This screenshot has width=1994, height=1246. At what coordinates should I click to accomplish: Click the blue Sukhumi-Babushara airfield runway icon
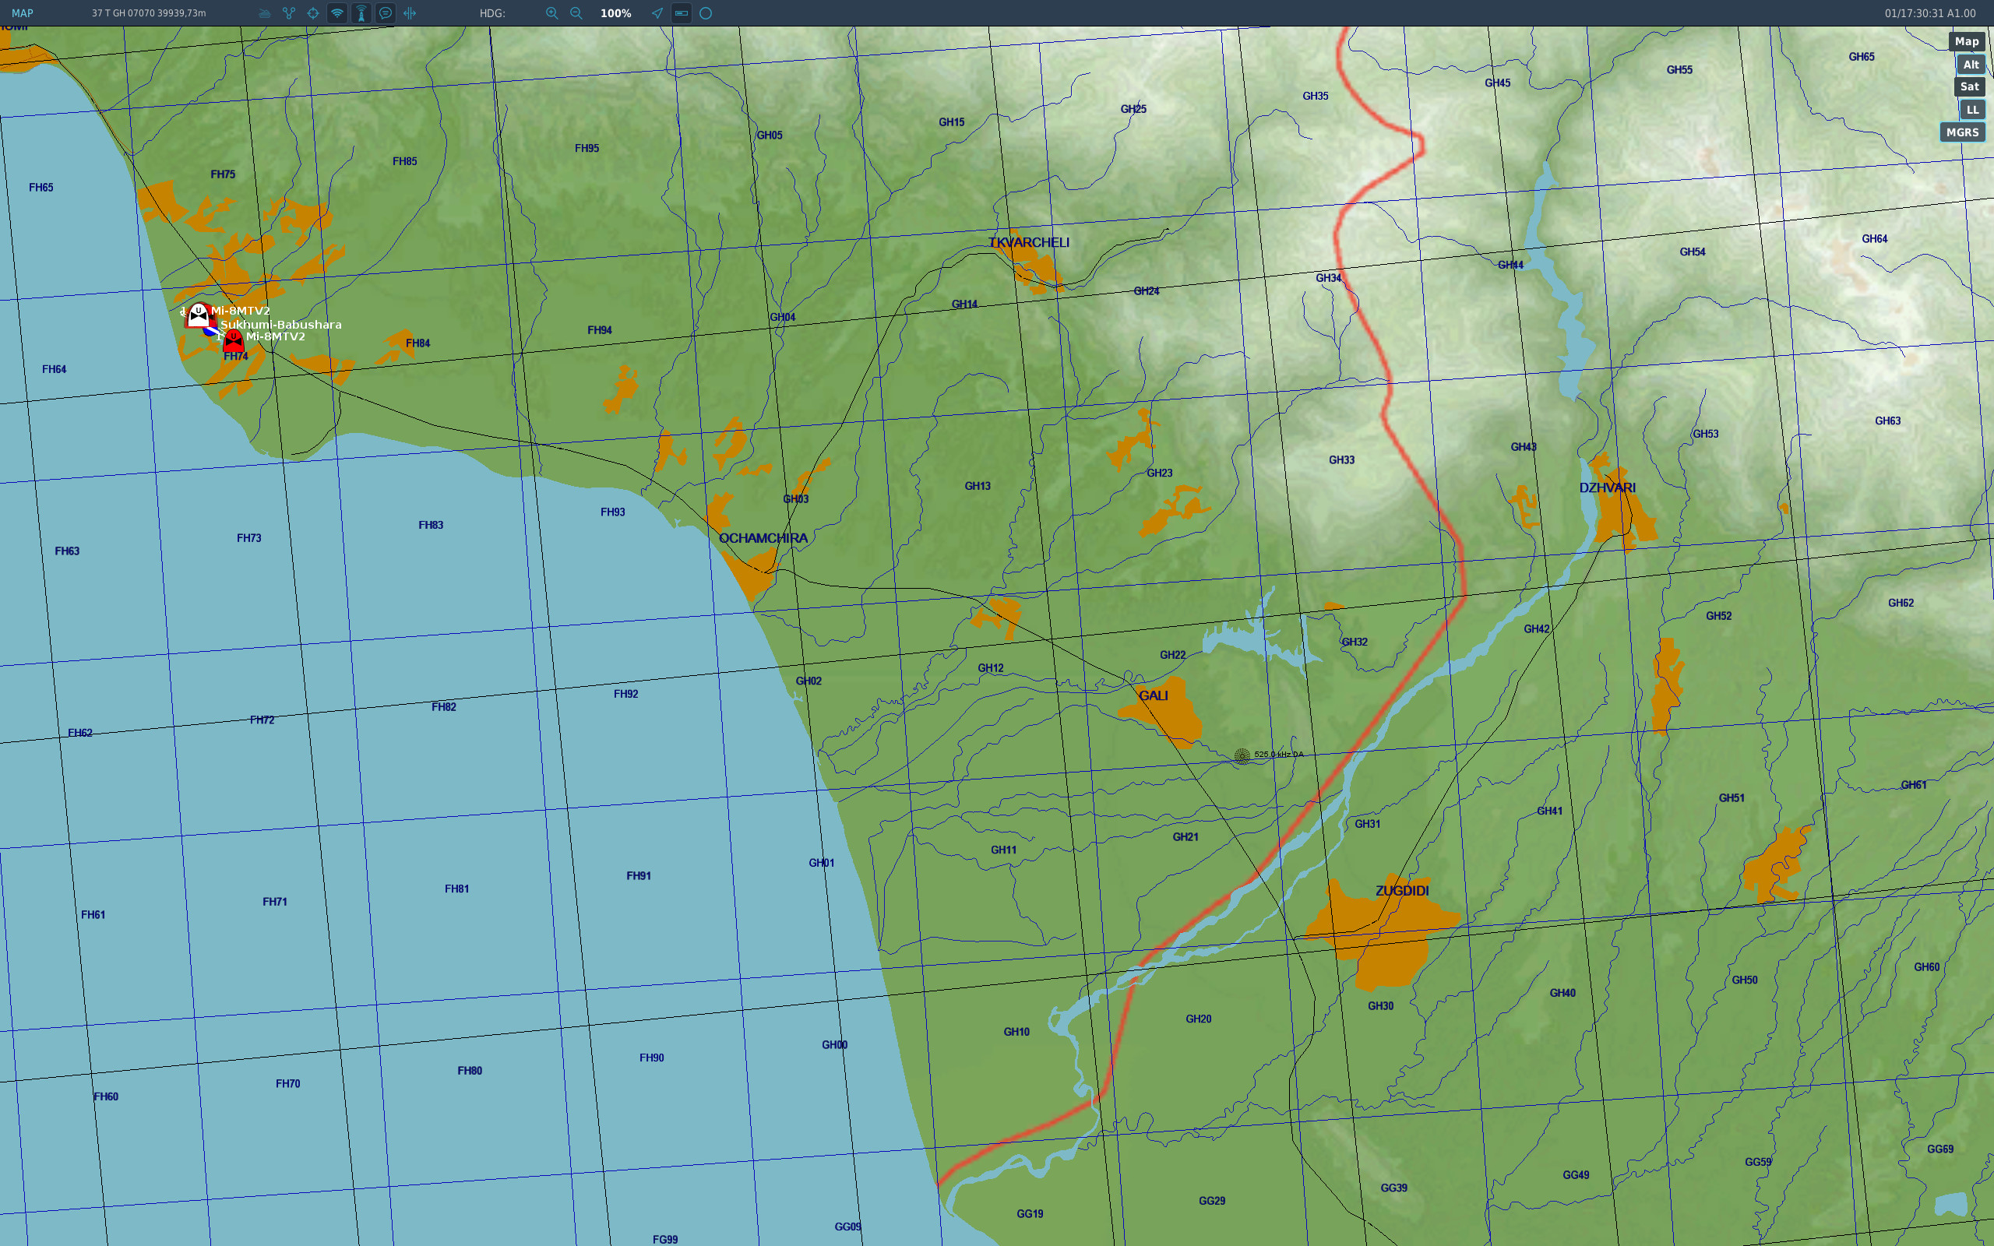click(x=212, y=329)
